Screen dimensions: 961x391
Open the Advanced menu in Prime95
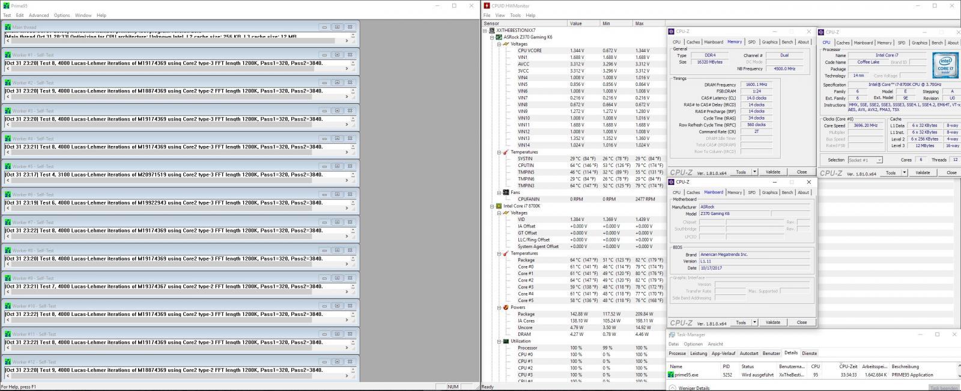[38, 15]
